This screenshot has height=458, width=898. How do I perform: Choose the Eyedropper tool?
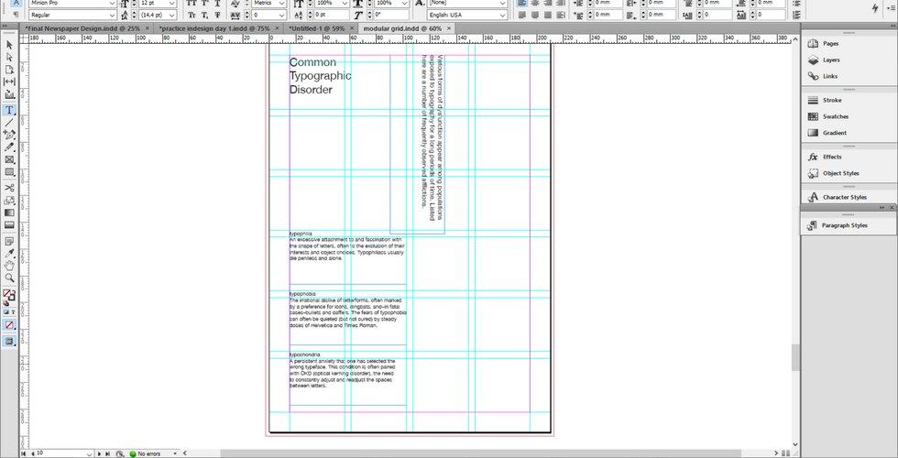9,252
